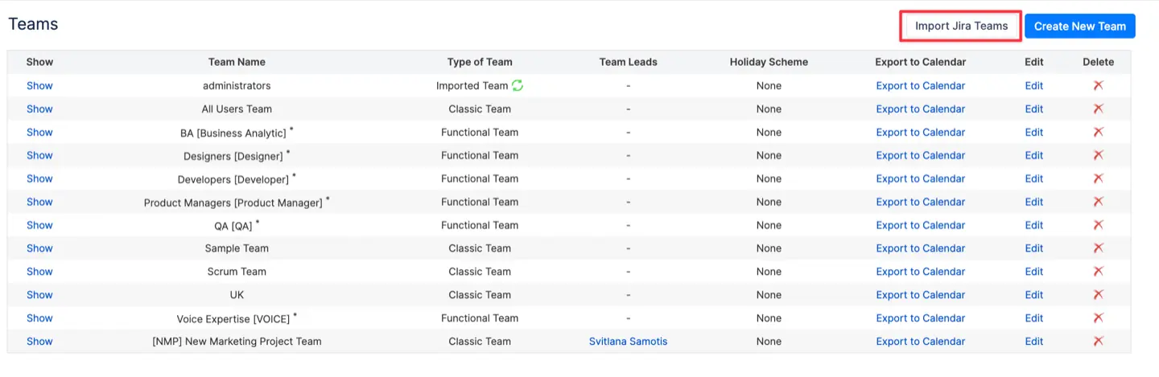Viewport: 1159px width, 377px height.
Task: Delete the UK team
Action: point(1098,295)
